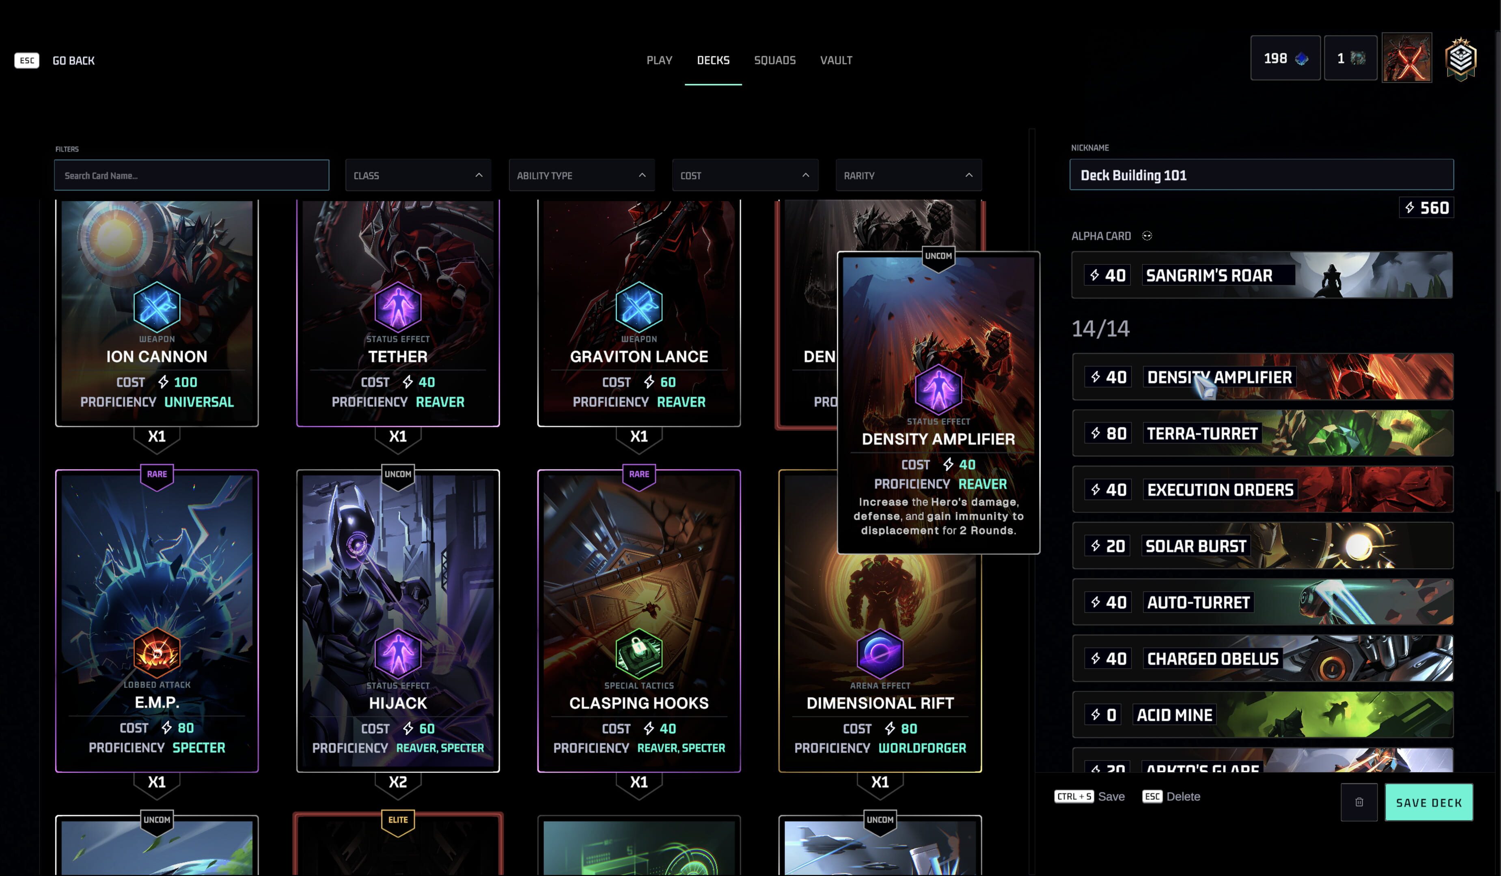Click the Hijack status effect icon
The height and width of the screenshot is (876, 1501).
[x=398, y=653]
